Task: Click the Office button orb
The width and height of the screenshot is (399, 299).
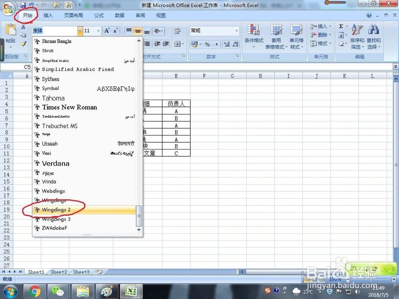Action: 8,8
